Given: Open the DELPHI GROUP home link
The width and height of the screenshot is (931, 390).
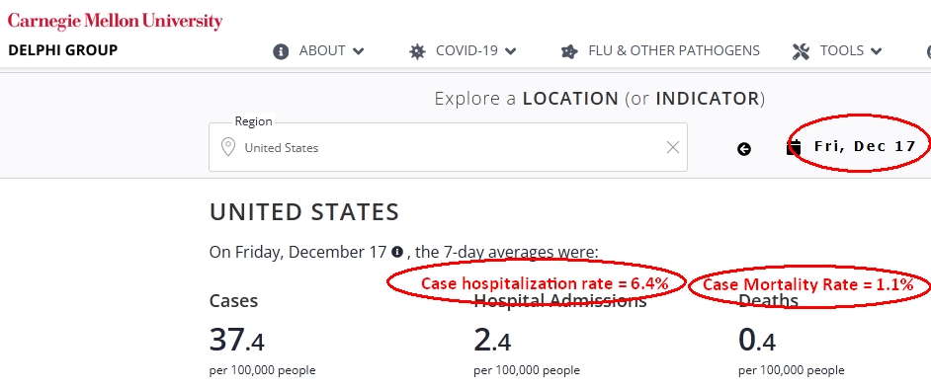Looking at the screenshot, I should 63,50.
